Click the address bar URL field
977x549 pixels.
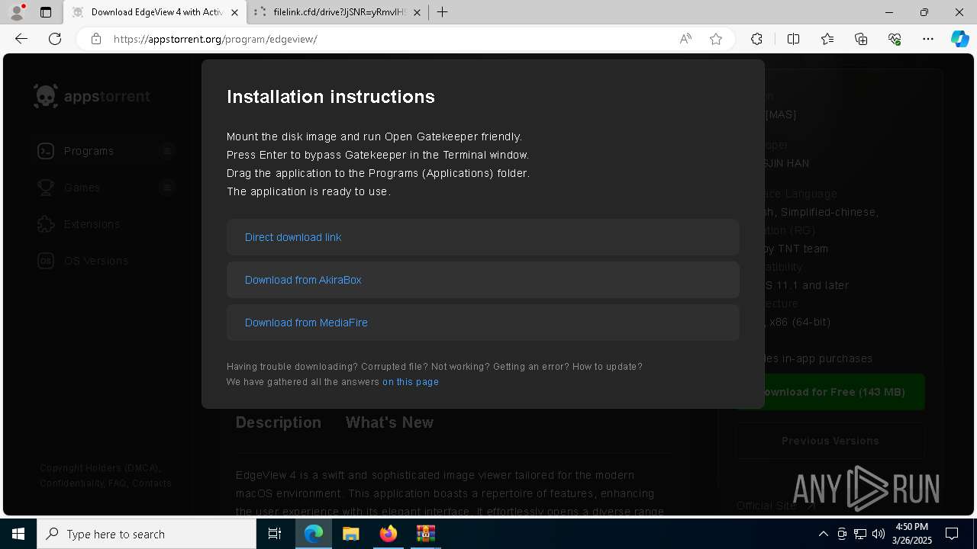(389, 39)
